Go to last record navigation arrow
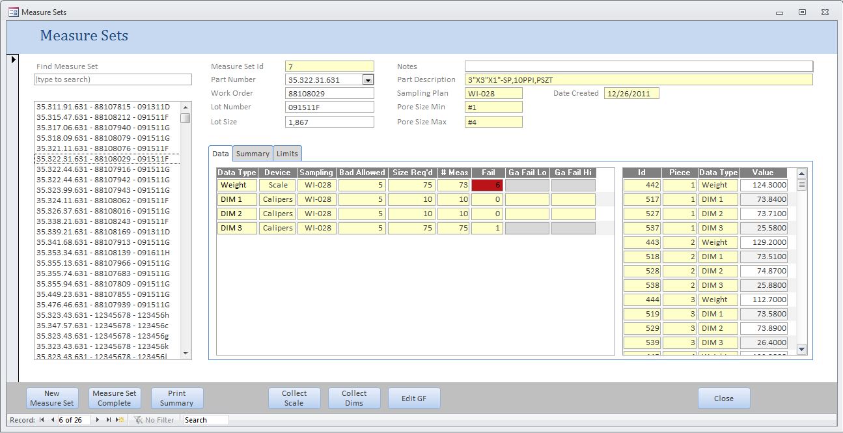The width and height of the screenshot is (843, 433). click(x=109, y=420)
